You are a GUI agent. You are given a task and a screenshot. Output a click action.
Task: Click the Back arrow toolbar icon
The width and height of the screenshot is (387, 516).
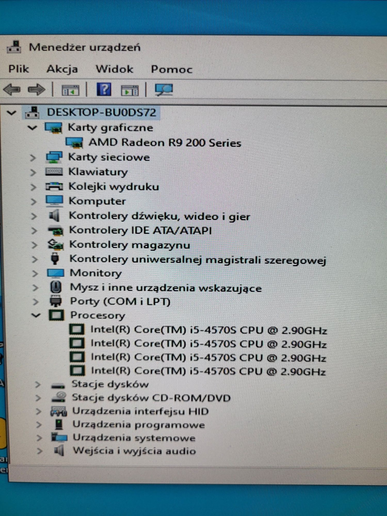[12, 90]
